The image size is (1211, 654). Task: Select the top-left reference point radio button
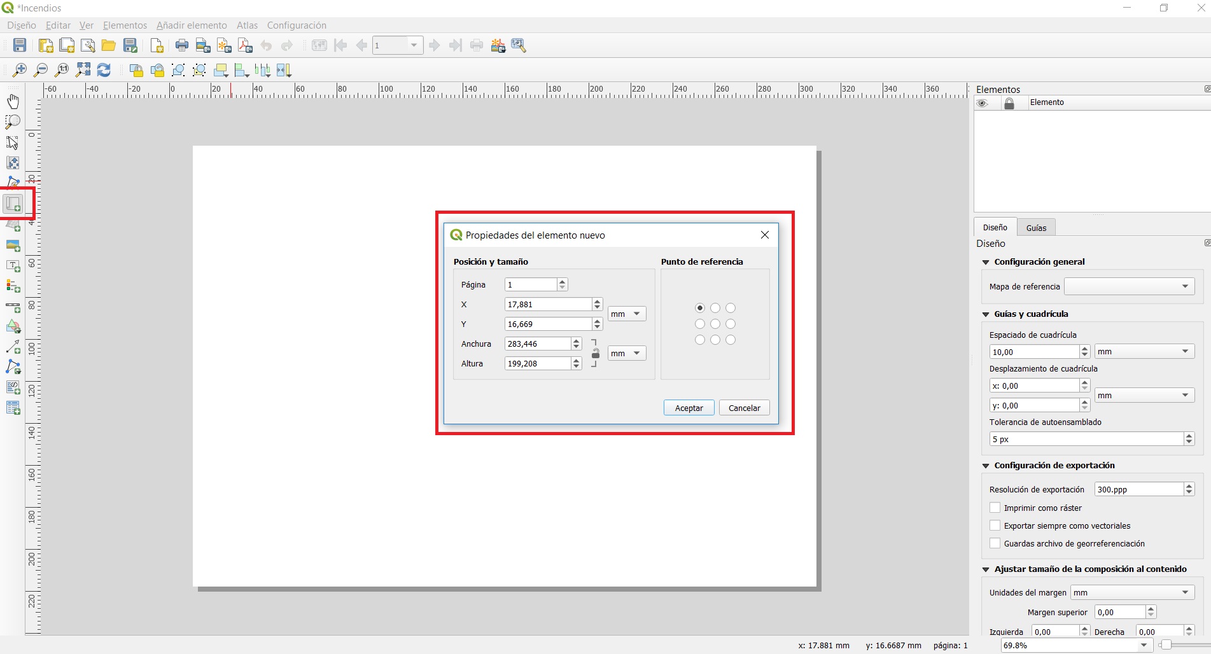pos(700,308)
